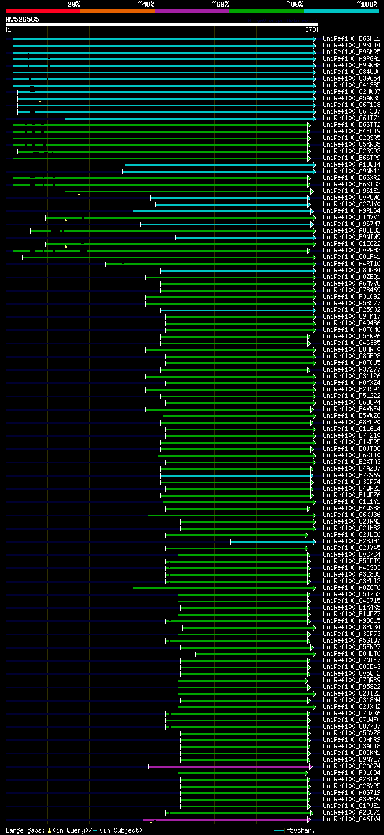Click the cyan alignment bar for UniRef100_B2BJH1
Viewport: 384px width, 835px height.
pyautogui.click(x=273, y=542)
